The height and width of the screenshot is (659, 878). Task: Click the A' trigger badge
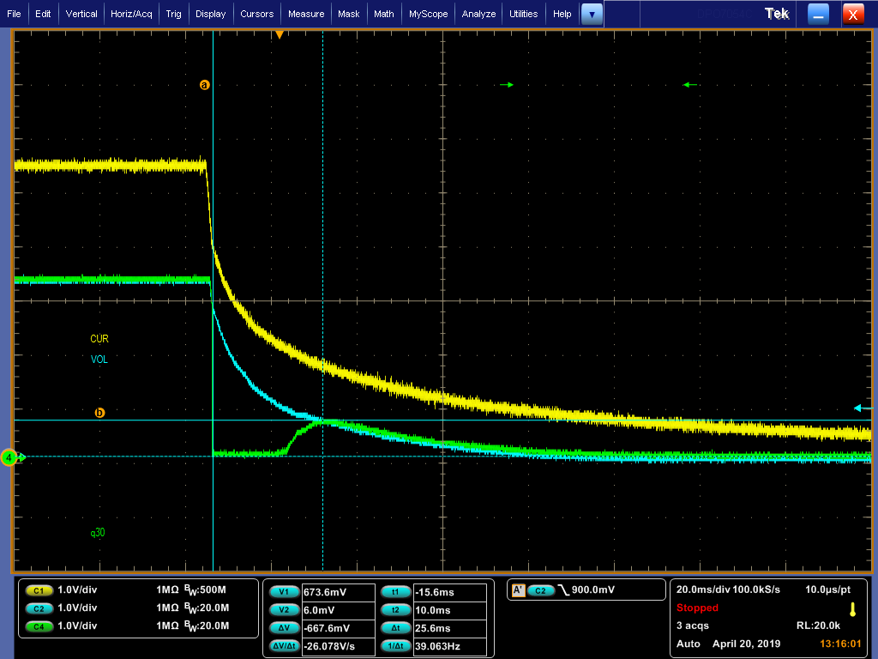pyautogui.click(x=518, y=590)
